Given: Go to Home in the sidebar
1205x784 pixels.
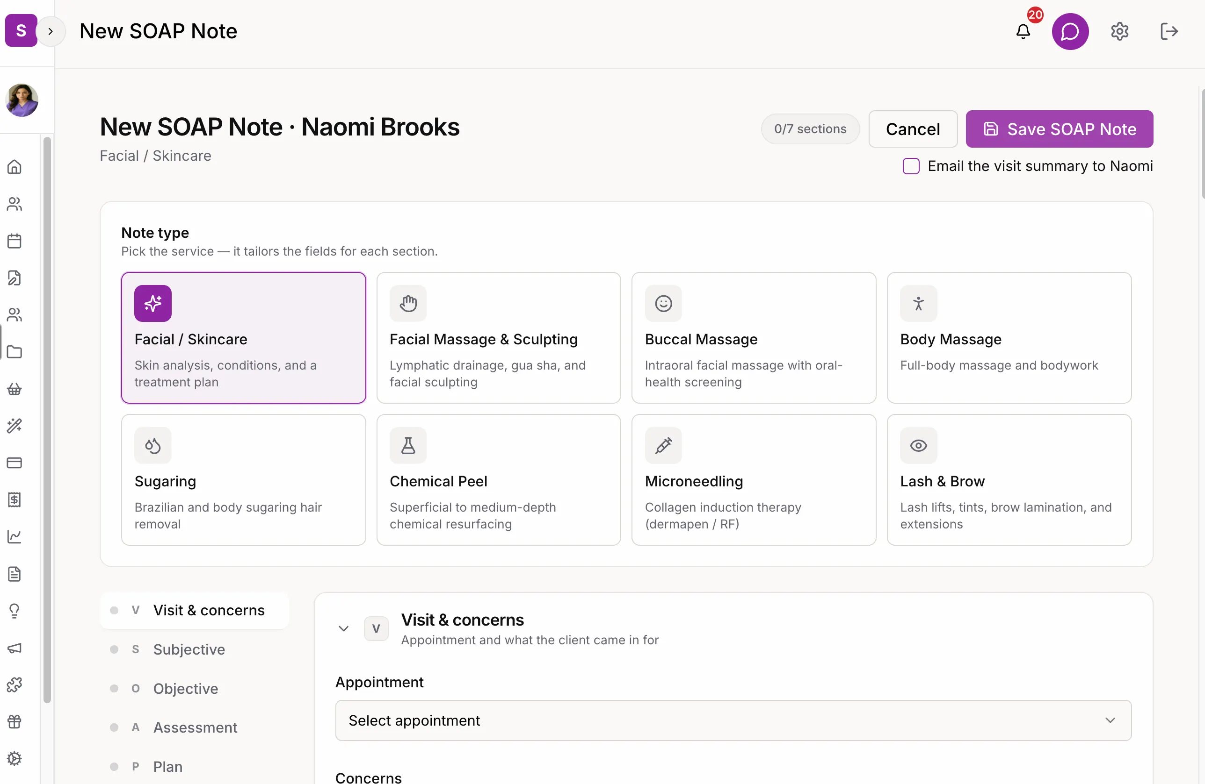Looking at the screenshot, I should pos(15,167).
